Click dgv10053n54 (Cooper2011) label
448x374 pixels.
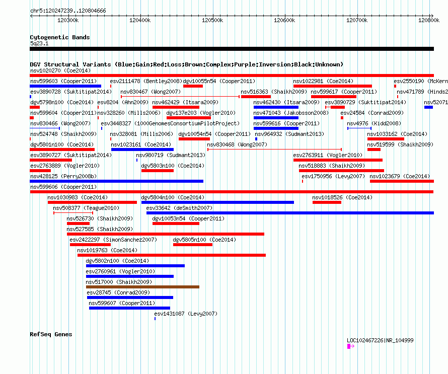click(x=188, y=218)
